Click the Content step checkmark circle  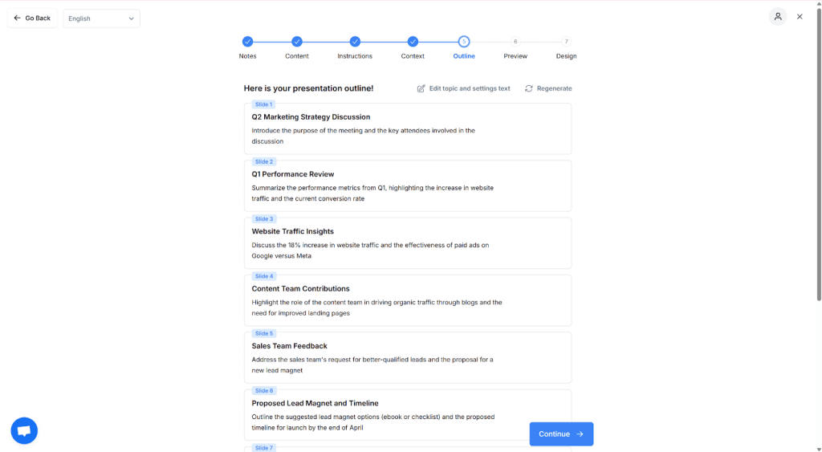pyautogui.click(x=297, y=42)
